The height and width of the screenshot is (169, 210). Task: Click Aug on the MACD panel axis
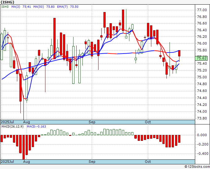(x=27, y=162)
